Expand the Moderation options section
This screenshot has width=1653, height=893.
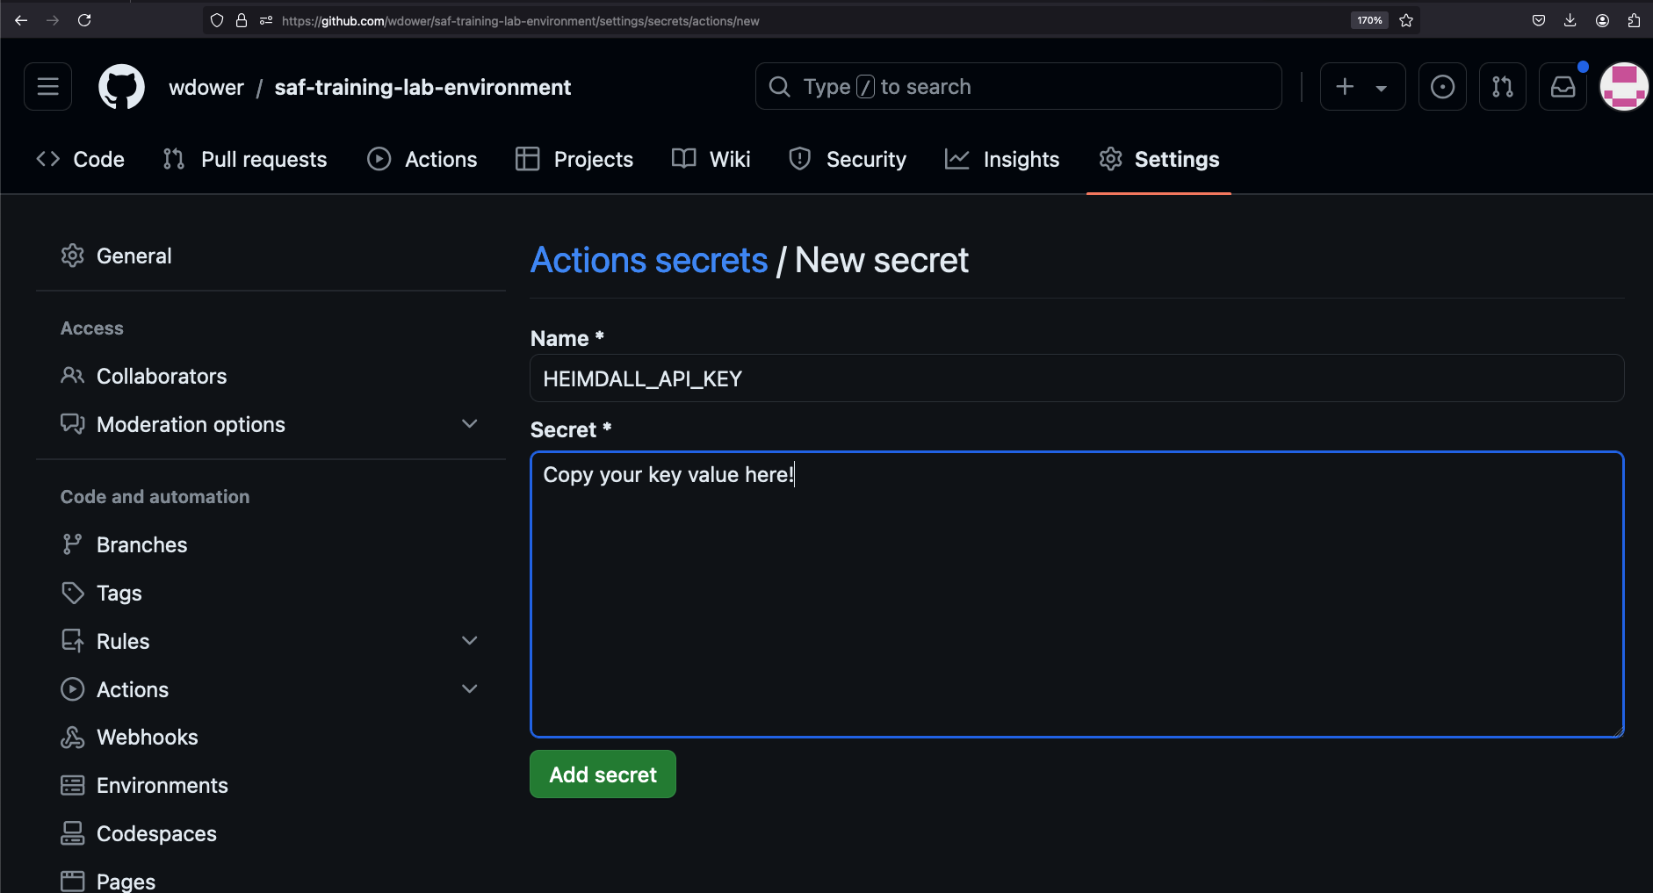click(x=470, y=423)
